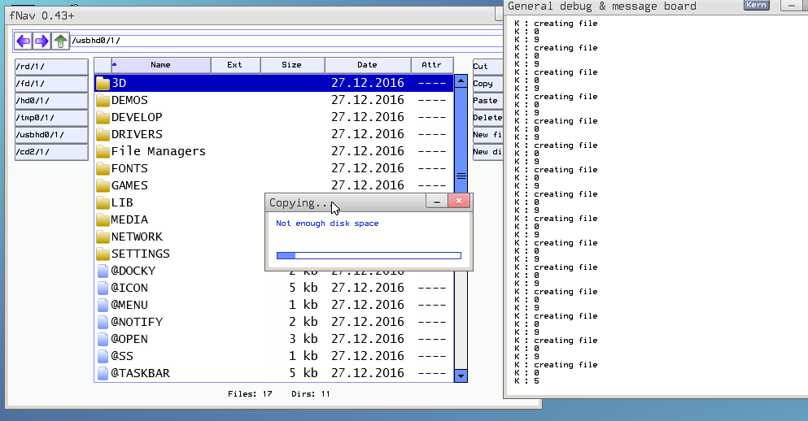The height and width of the screenshot is (421, 808).
Task: Click the NETWORK folder icon
Action: (x=103, y=237)
